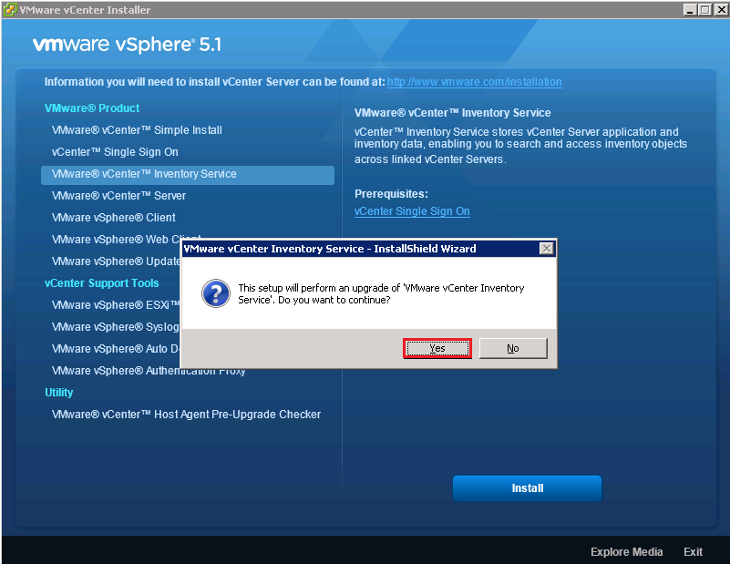
Task: Select VMware vCenter Simple Install
Action: point(137,130)
